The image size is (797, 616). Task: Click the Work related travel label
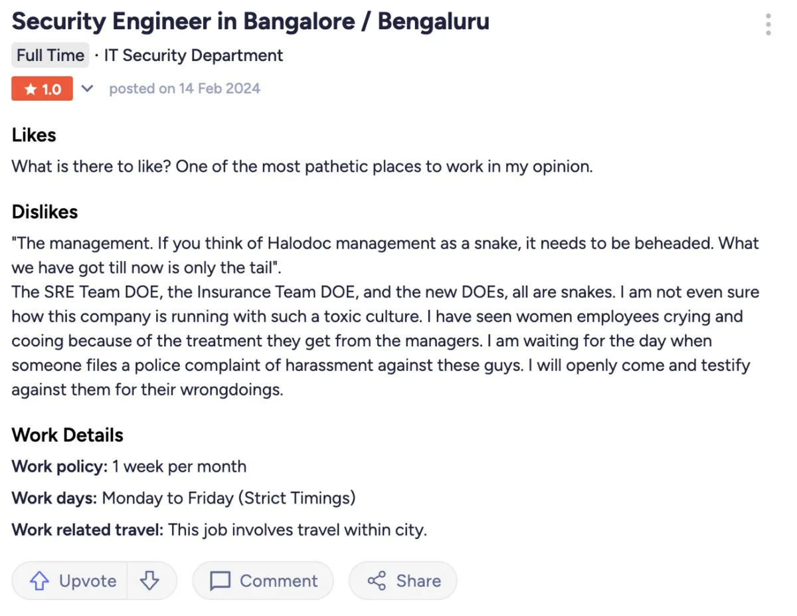click(x=87, y=530)
